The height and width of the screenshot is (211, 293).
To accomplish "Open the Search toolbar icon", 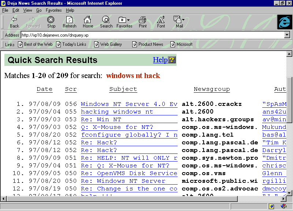I will click(106, 22).
